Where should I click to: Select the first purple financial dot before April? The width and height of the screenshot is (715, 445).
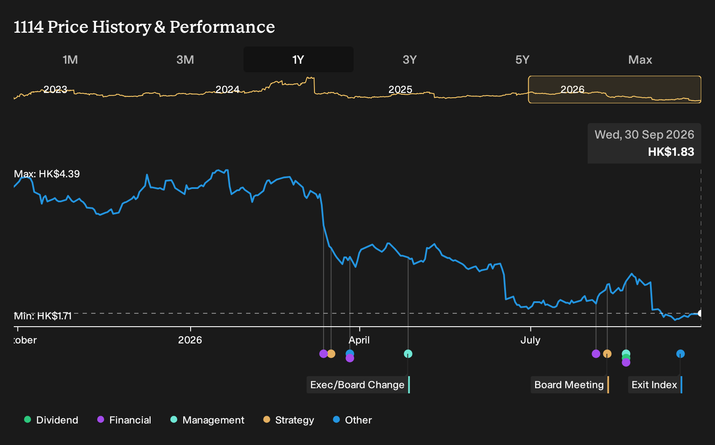(324, 354)
